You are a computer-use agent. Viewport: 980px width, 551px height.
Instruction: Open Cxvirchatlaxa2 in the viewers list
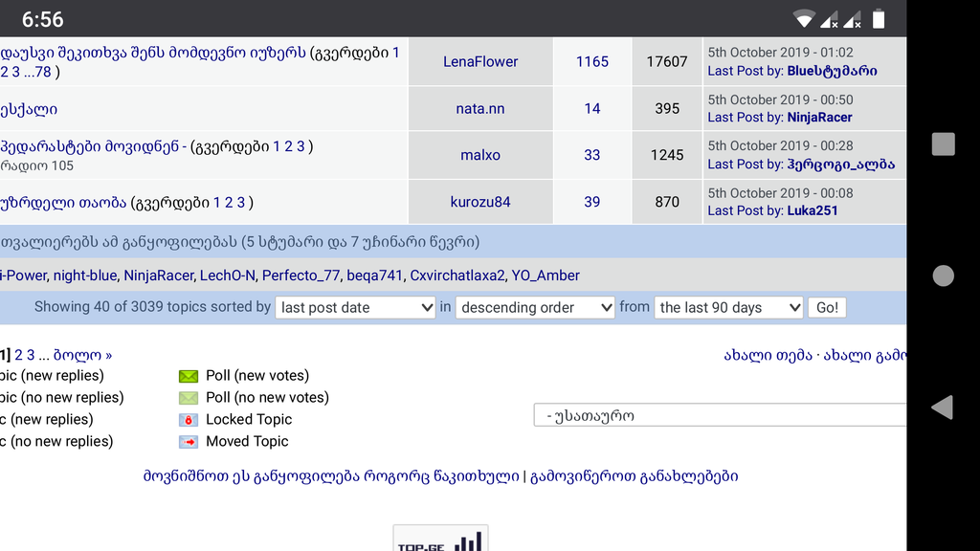[x=457, y=275]
